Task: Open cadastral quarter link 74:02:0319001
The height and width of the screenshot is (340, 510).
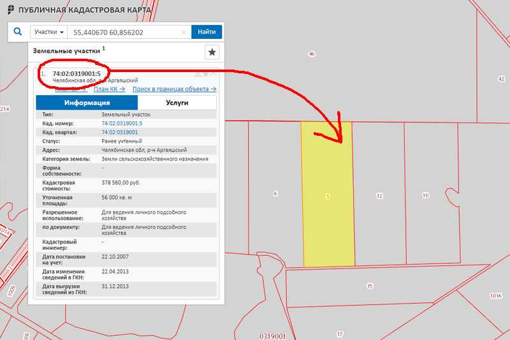Action: pos(120,132)
